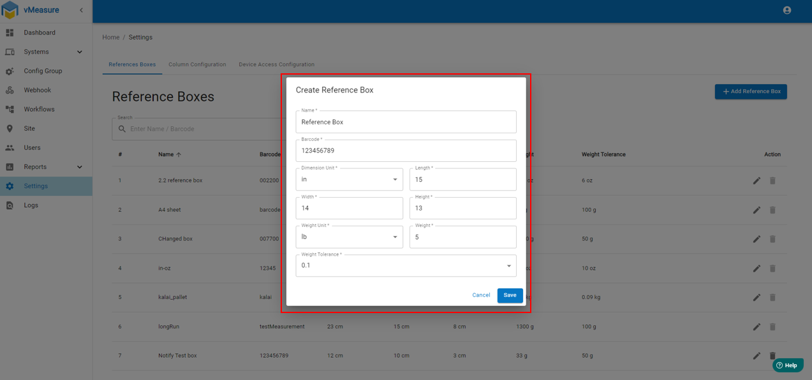Screen dimensions: 812x380
Task: Click the Webhook icon in the sidebar
Action: (x=10, y=90)
